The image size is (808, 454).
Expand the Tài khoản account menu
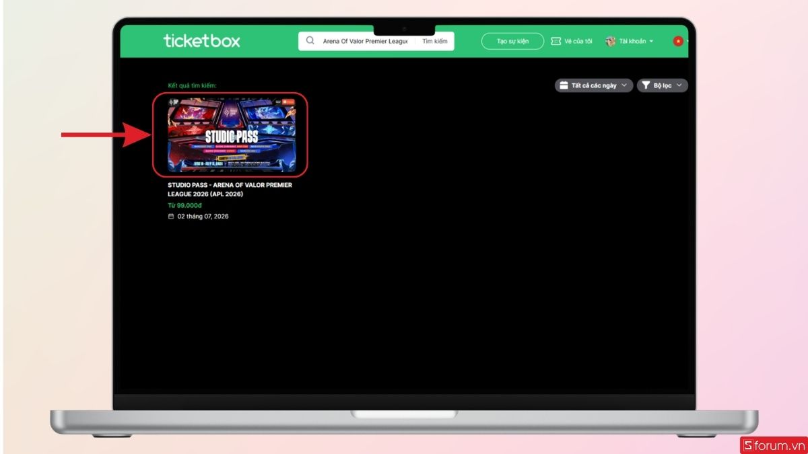(x=630, y=41)
